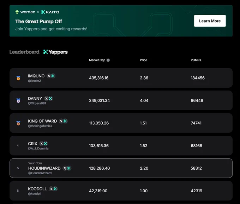Click PUMPs count 74741
The image size is (240, 204).
196,123
